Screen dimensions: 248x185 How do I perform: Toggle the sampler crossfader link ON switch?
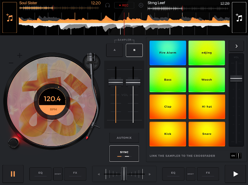(x=236, y=156)
